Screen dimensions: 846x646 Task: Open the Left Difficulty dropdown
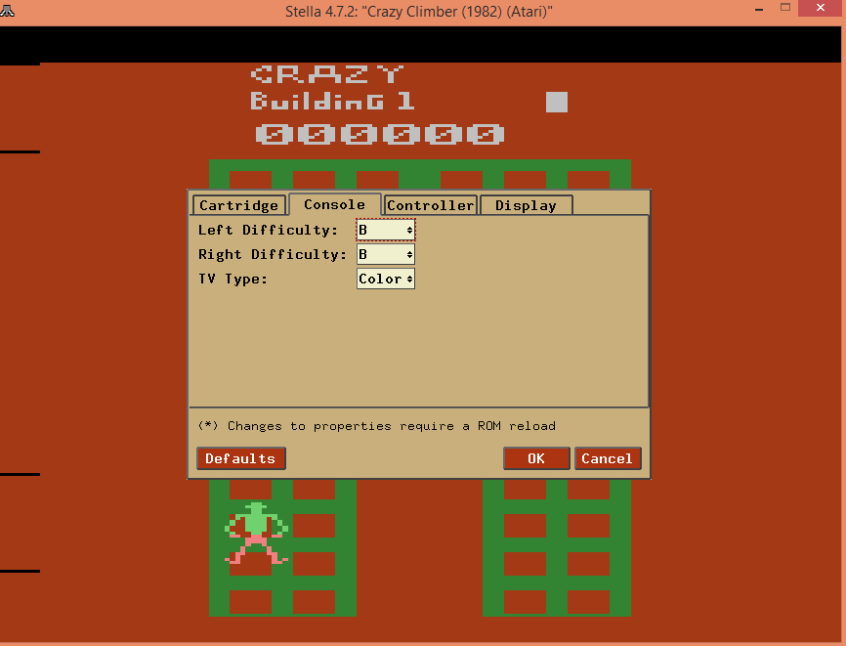[386, 230]
